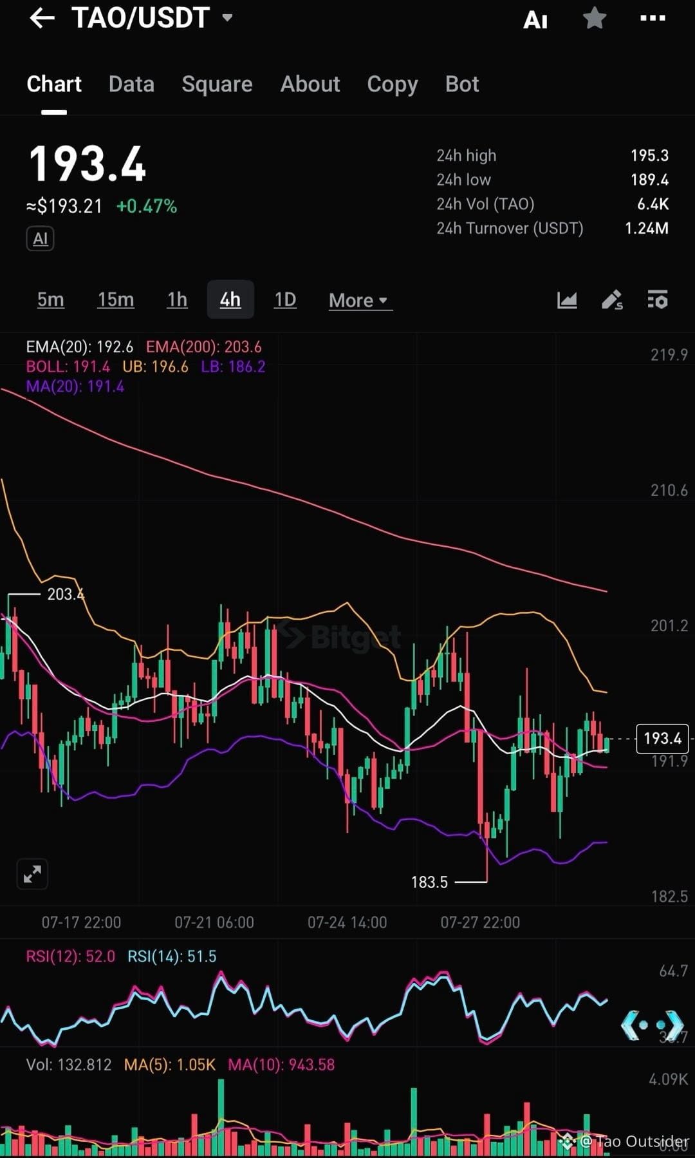
Task: Open the About tab
Action: tap(310, 84)
